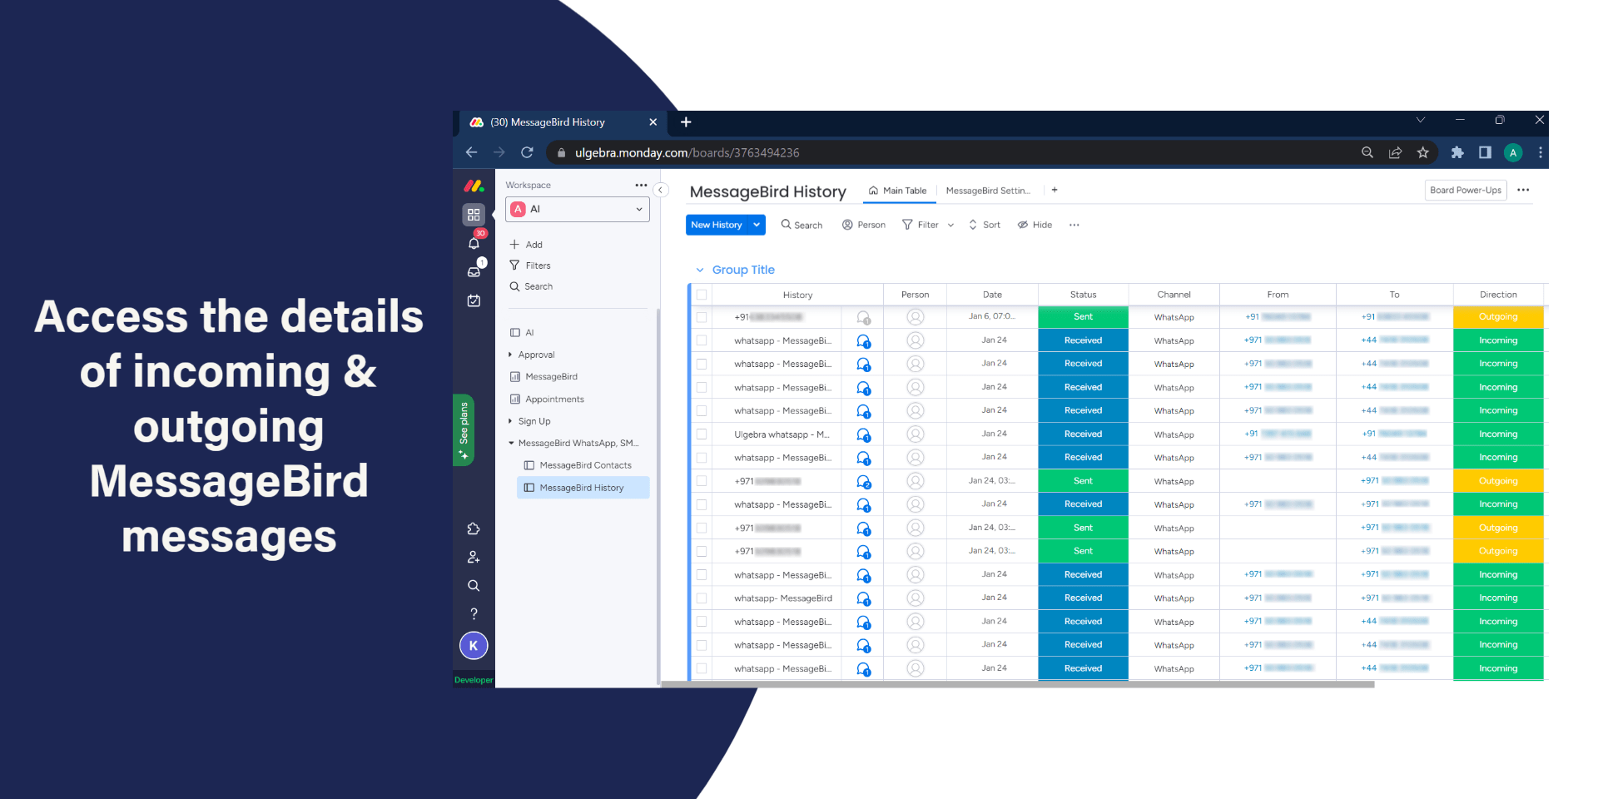Image resolution: width=1598 pixels, height=799 pixels.
Task: Select checkbox for first +91 row
Action: tap(702, 317)
